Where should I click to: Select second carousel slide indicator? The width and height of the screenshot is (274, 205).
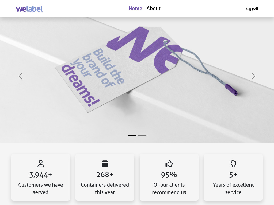click(x=142, y=136)
